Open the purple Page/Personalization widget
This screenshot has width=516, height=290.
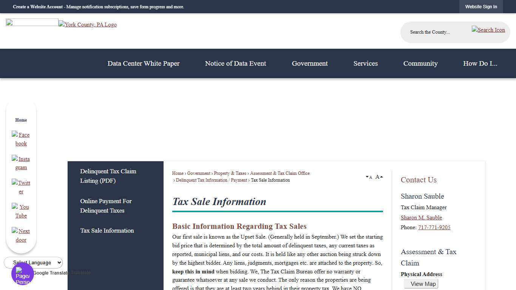[22, 274]
